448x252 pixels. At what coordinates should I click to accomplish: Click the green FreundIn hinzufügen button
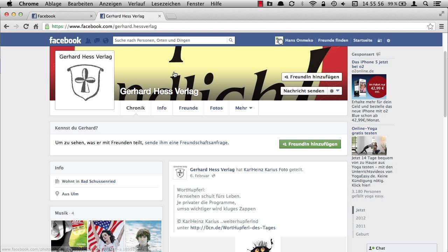click(x=310, y=144)
